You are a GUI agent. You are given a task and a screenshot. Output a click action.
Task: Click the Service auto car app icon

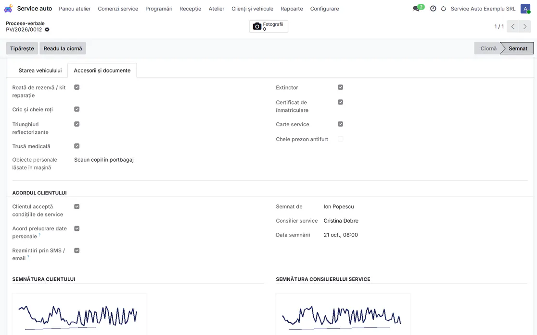point(9,9)
